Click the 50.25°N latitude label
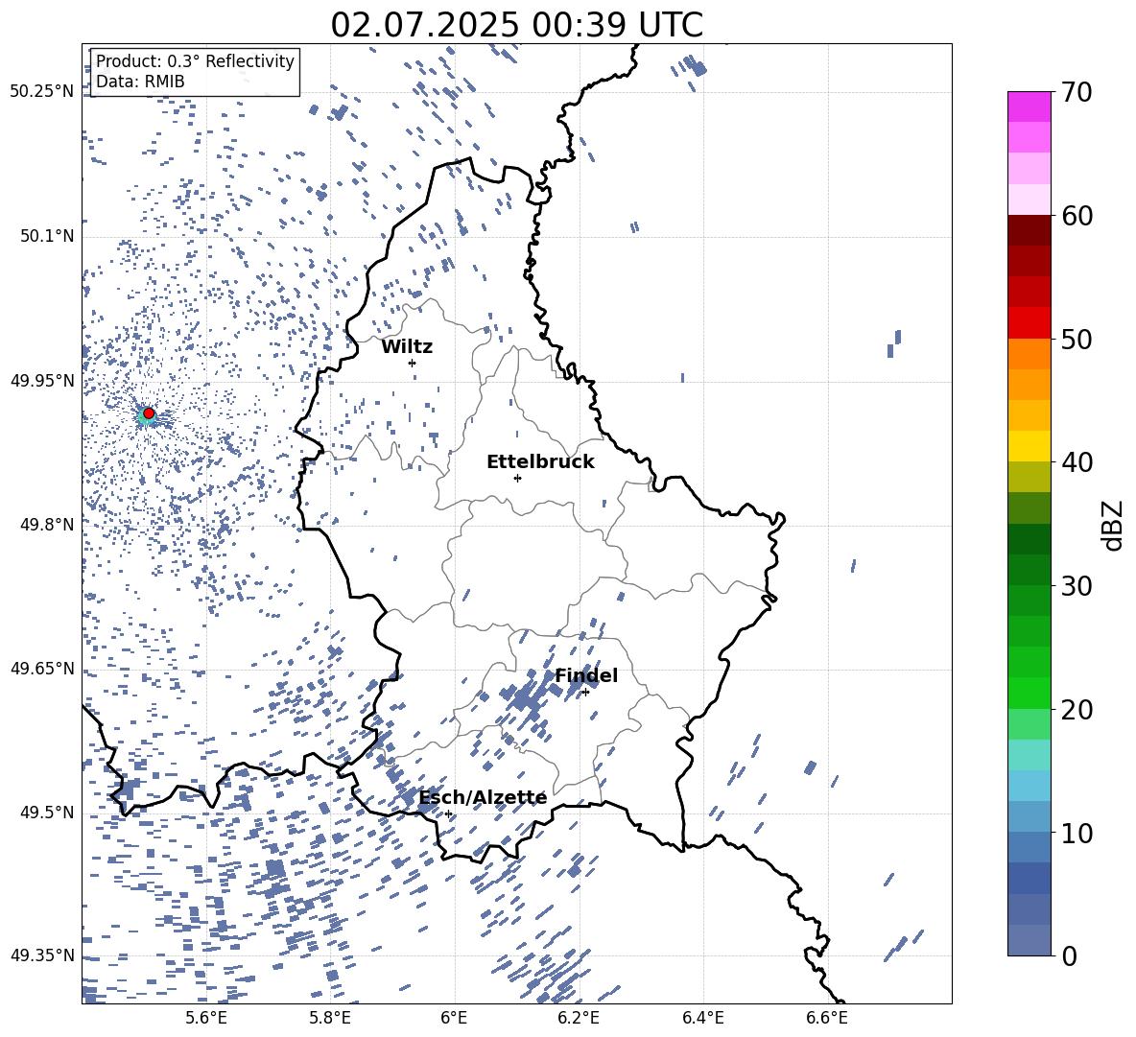The height and width of the screenshot is (1037, 1136). [41, 92]
